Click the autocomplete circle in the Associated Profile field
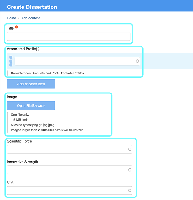Image resolution: width=193 pixels, height=200 pixels. [137, 61]
